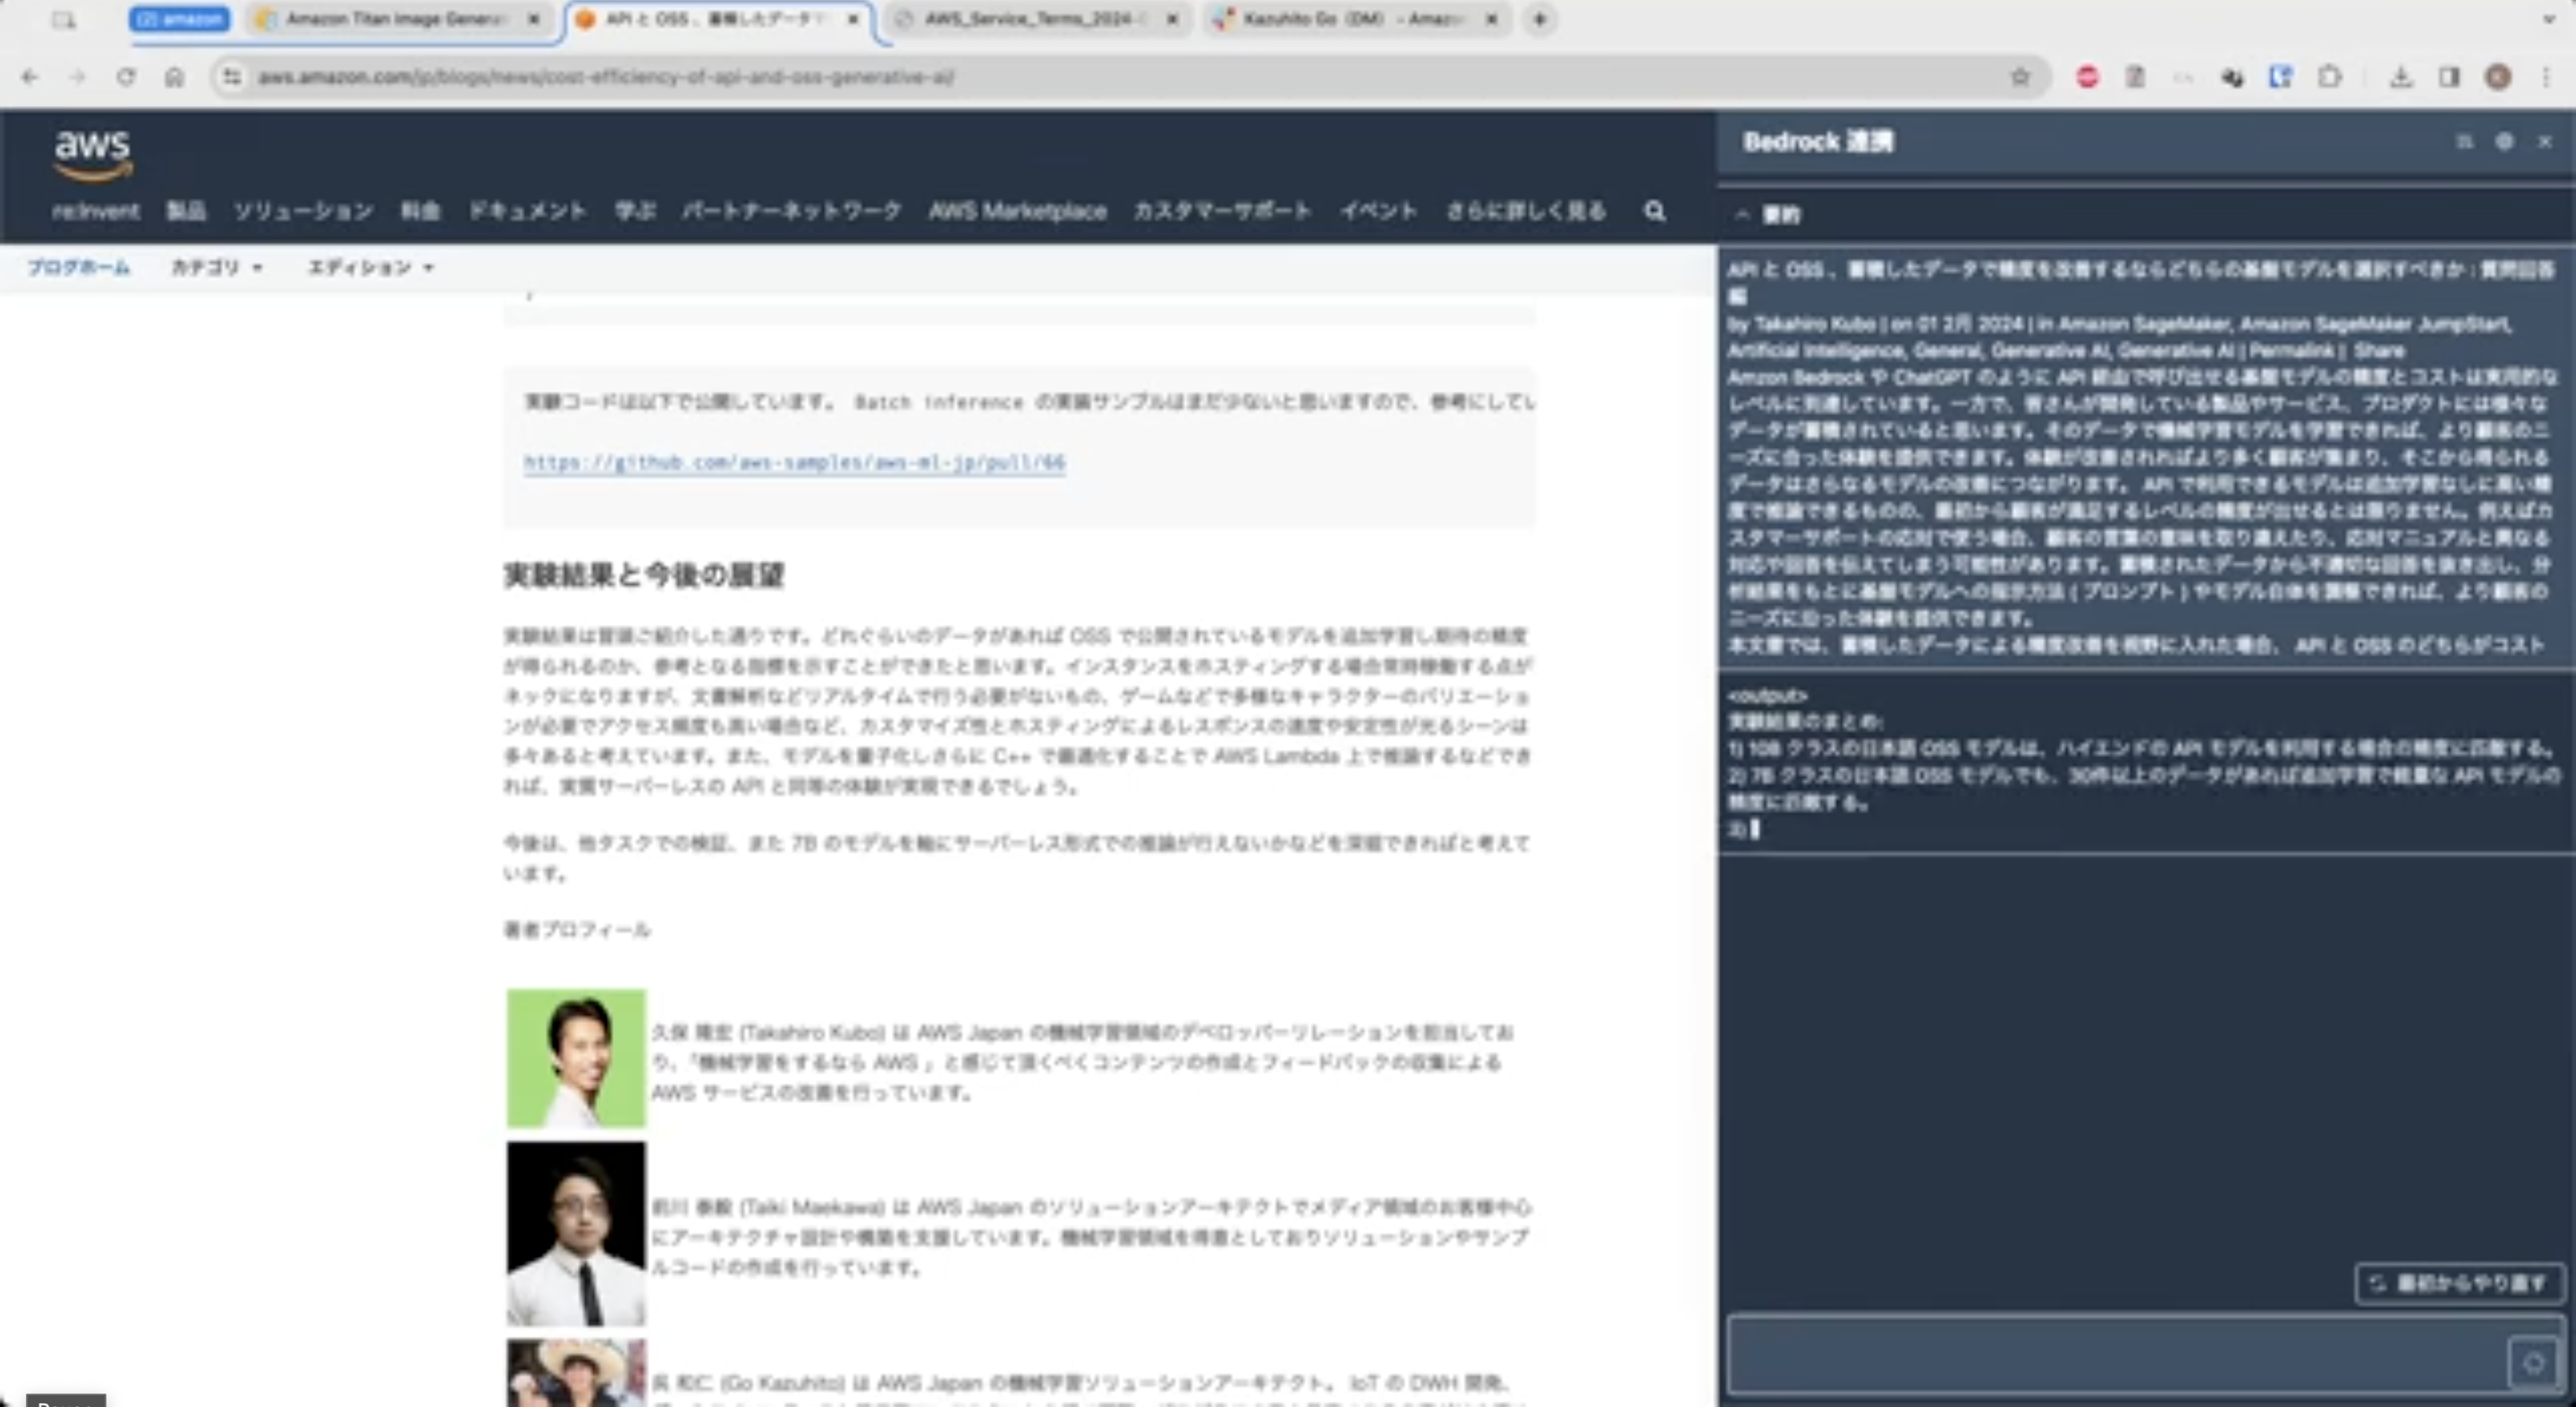The width and height of the screenshot is (2576, 1407).
Task: Open the AWS site search magnifier
Action: coord(1654,211)
